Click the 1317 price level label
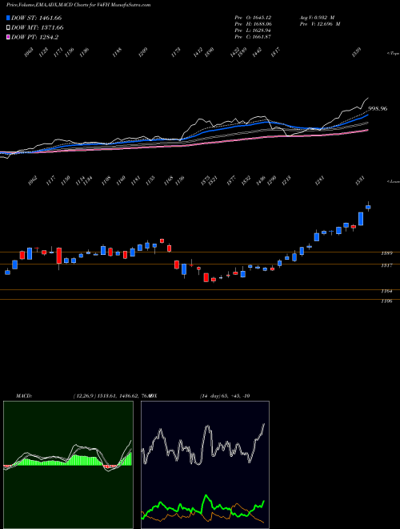The height and width of the screenshot is (529, 400). [x=387, y=265]
